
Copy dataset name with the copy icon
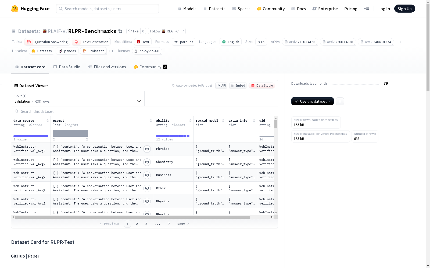120,31
